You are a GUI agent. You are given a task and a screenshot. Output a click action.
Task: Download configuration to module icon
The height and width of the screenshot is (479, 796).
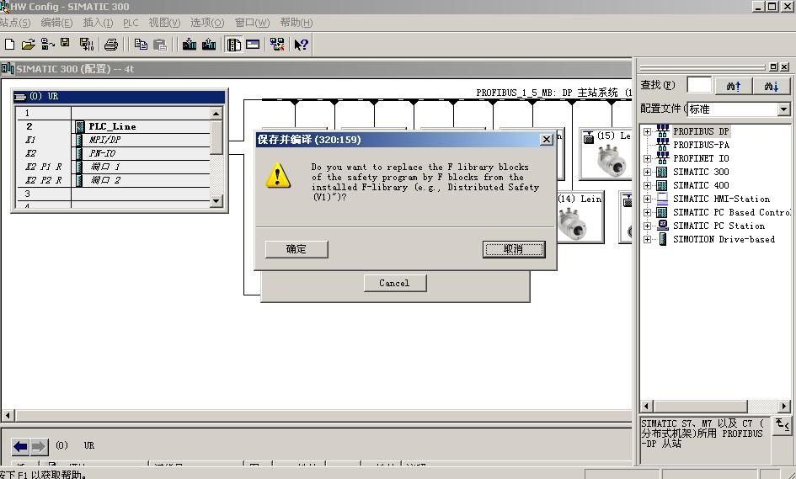tap(190, 45)
